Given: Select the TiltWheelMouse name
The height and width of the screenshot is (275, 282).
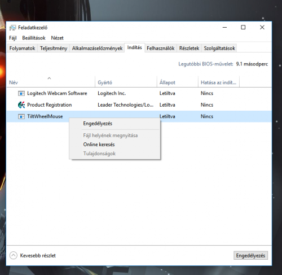Looking at the screenshot, I should pos(45,116).
